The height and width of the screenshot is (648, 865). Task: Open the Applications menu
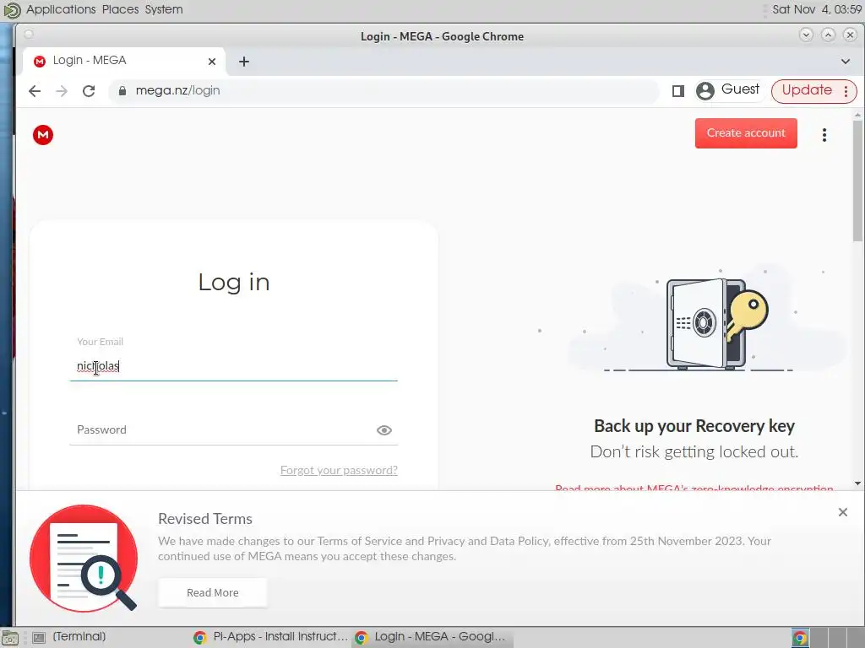(x=61, y=9)
